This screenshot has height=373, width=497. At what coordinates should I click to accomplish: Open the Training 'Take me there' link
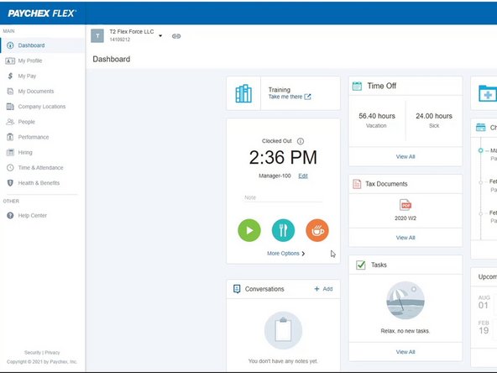coord(285,97)
